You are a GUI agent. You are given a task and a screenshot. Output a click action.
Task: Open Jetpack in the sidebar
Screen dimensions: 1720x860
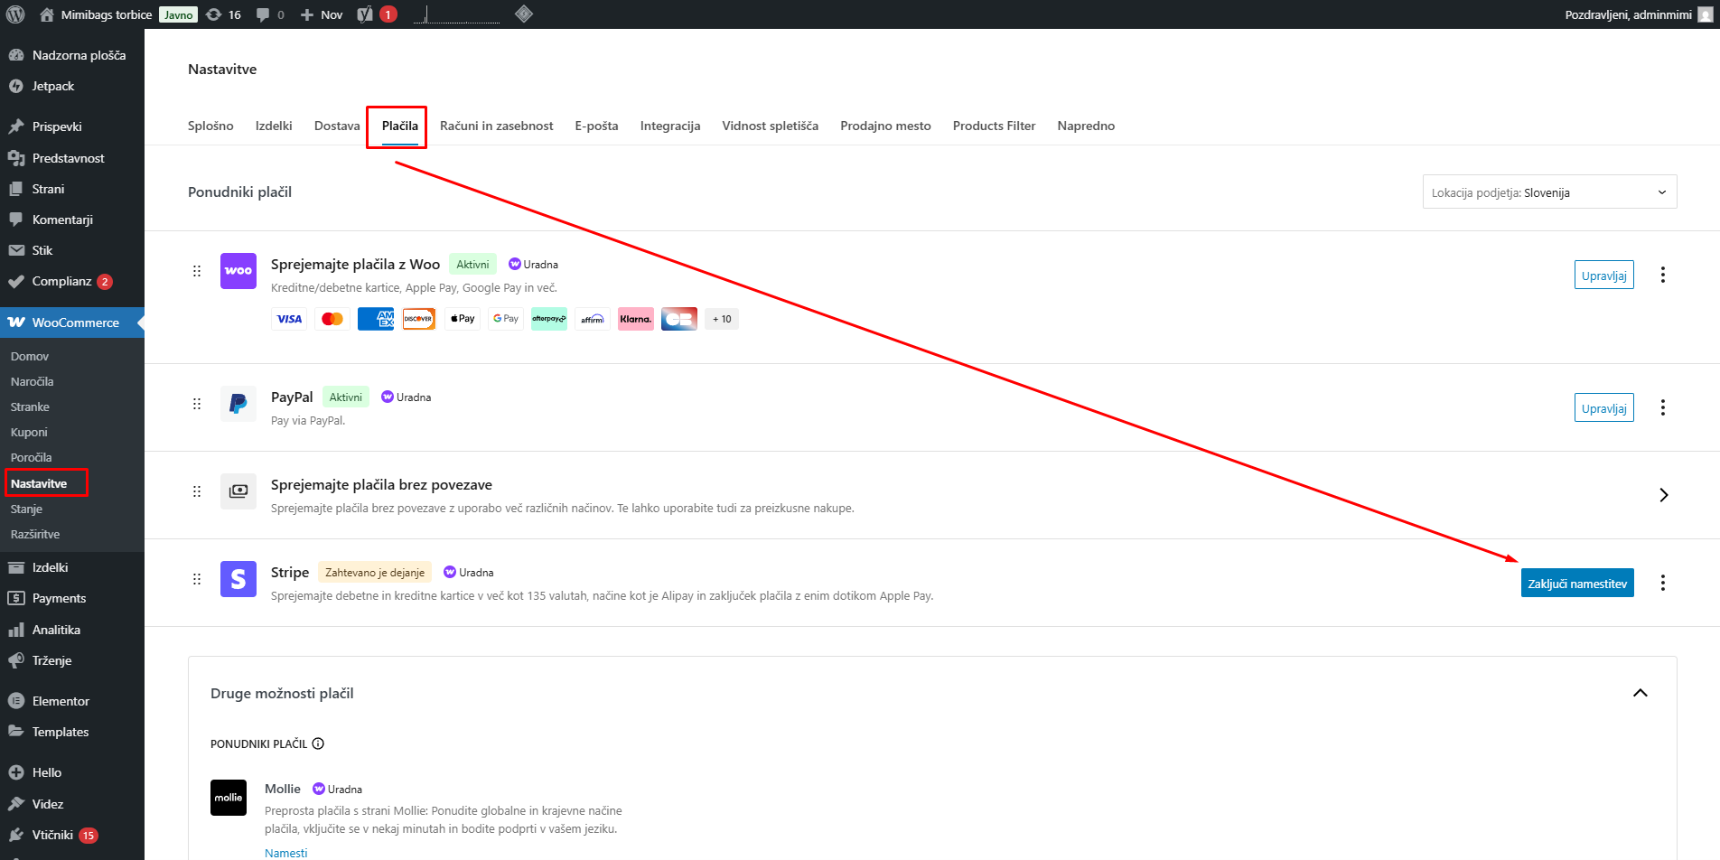(72, 86)
